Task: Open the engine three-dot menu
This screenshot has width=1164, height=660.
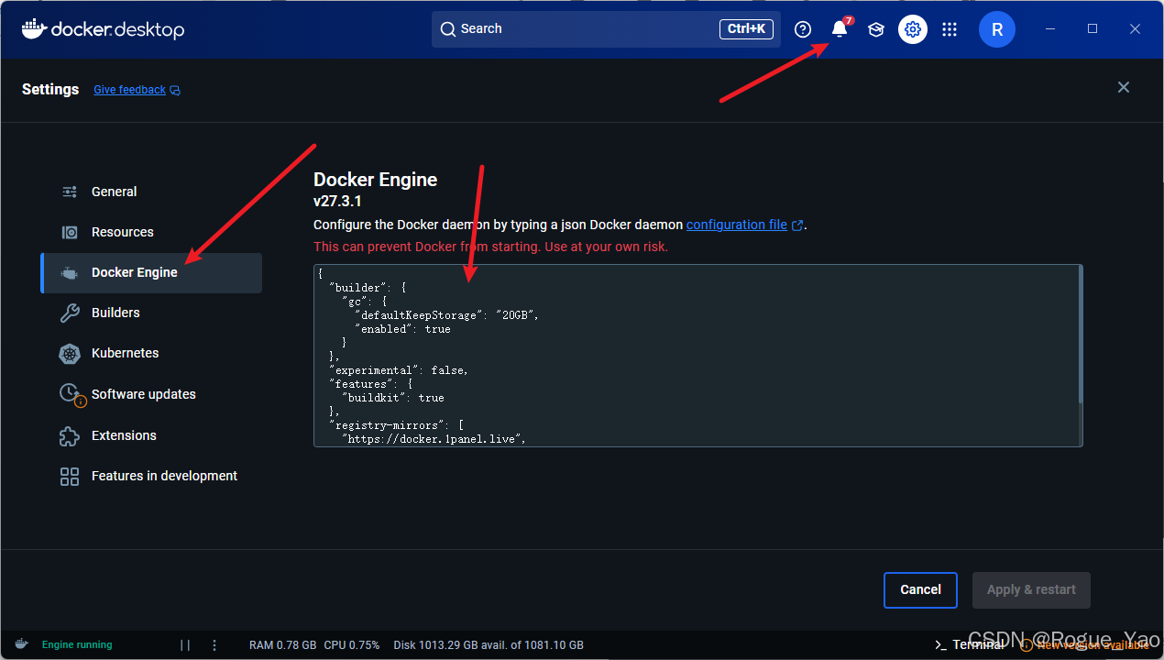Action: click(214, 644)
